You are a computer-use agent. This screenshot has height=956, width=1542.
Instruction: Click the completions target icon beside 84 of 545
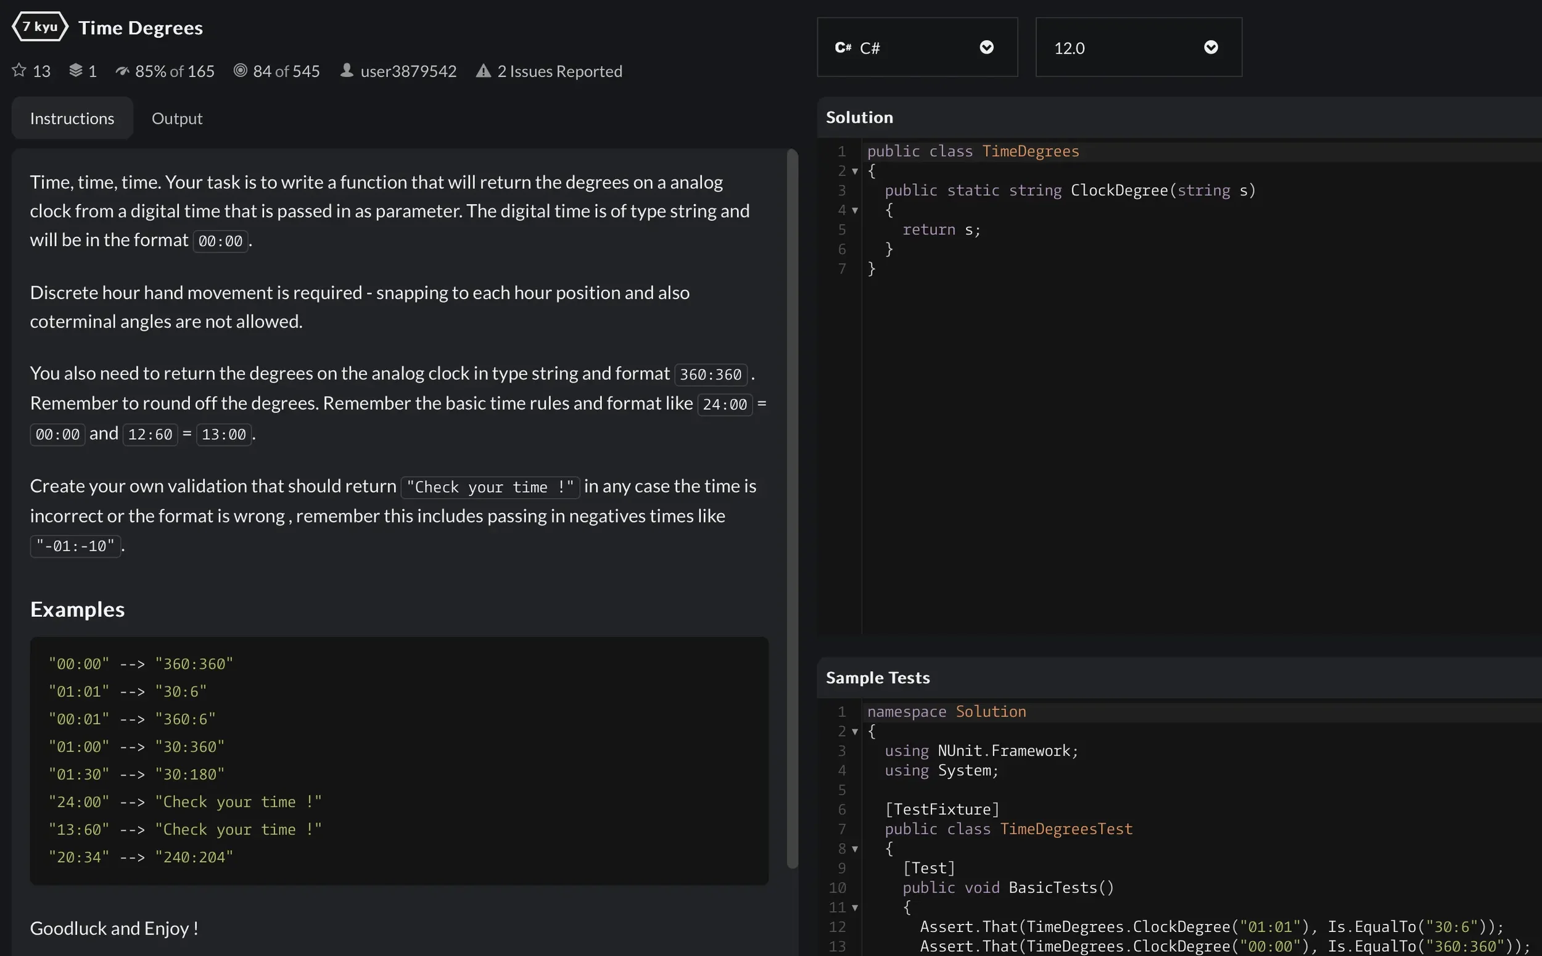coord(241,70)
